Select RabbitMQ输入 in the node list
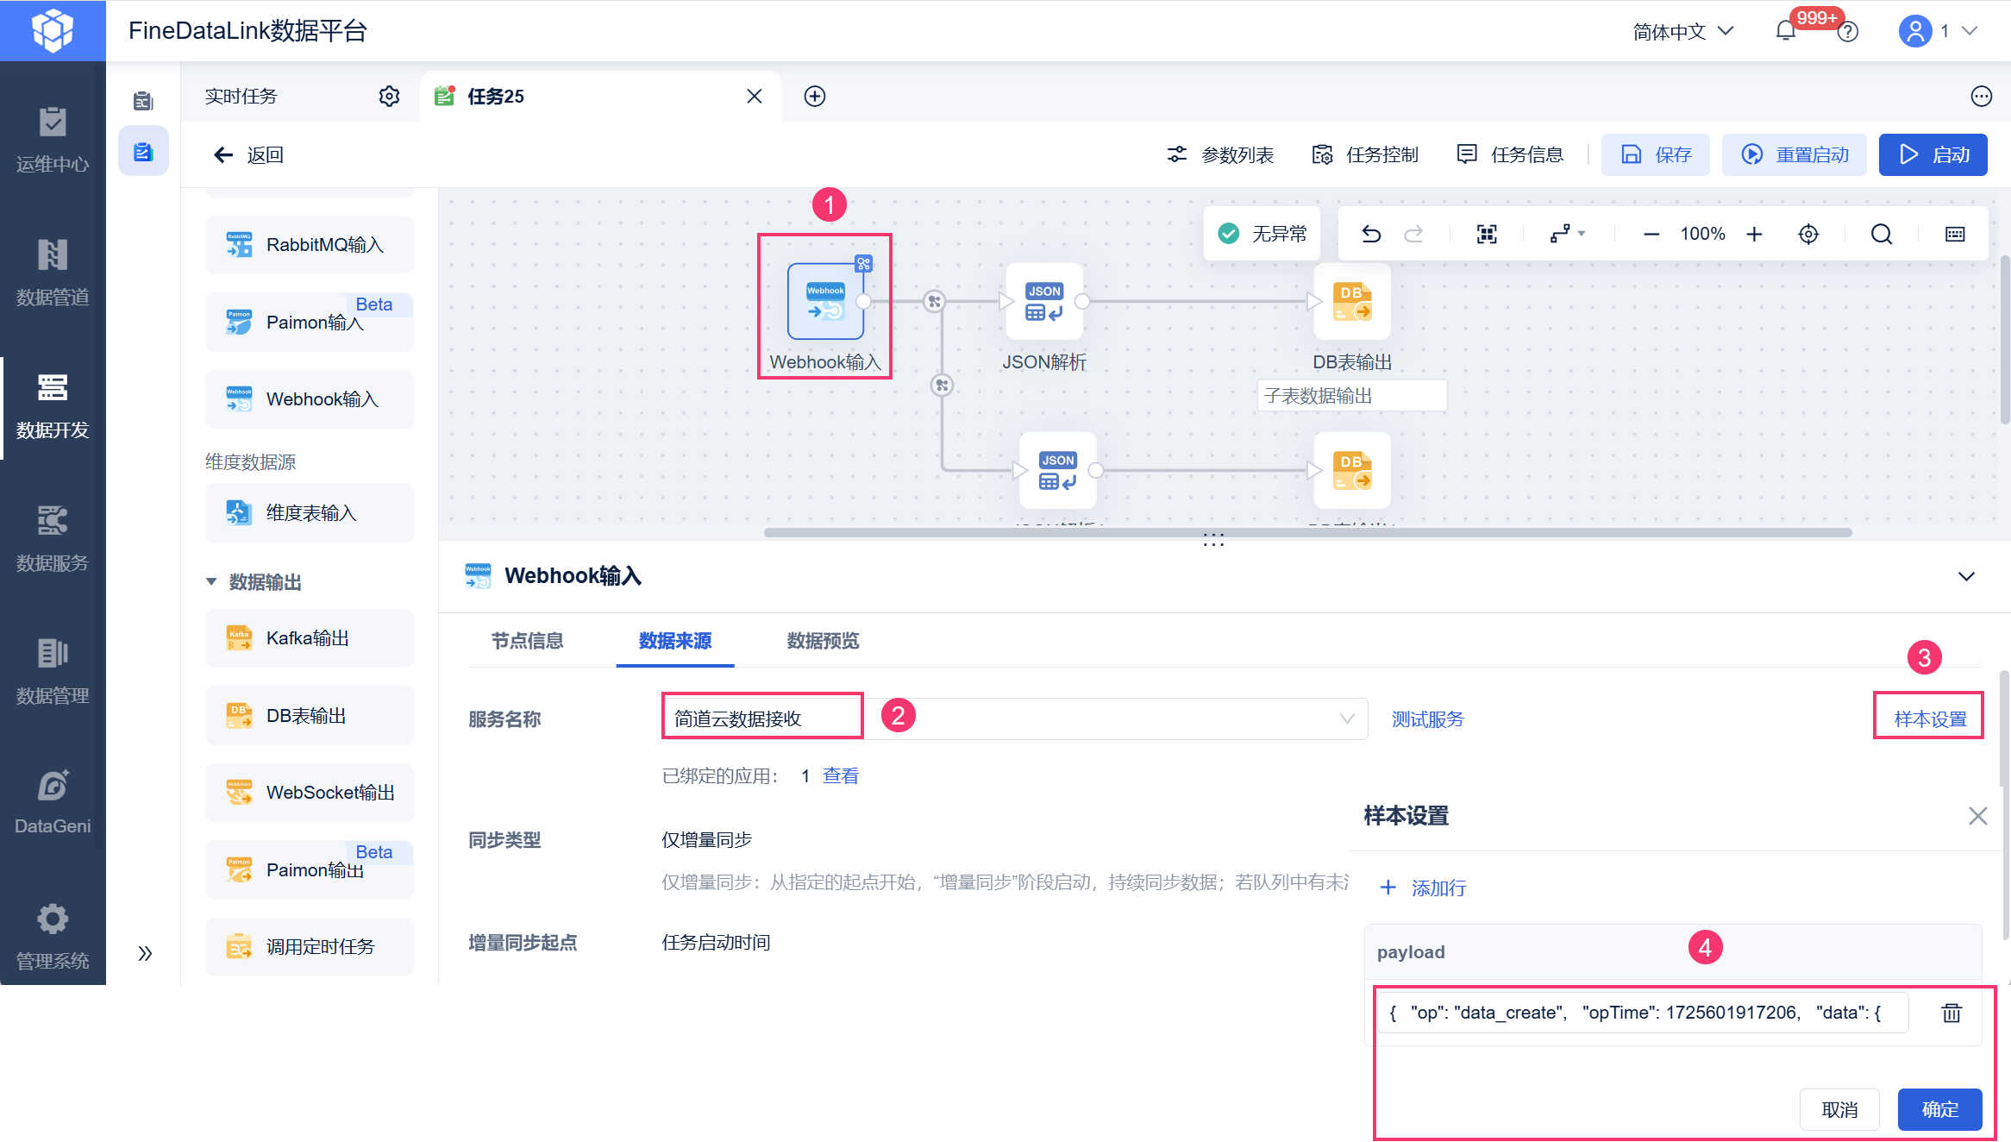 pos(310,245)
